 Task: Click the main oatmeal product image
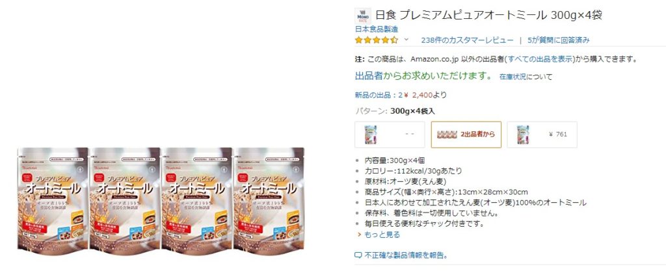click(x=161, y=201)
